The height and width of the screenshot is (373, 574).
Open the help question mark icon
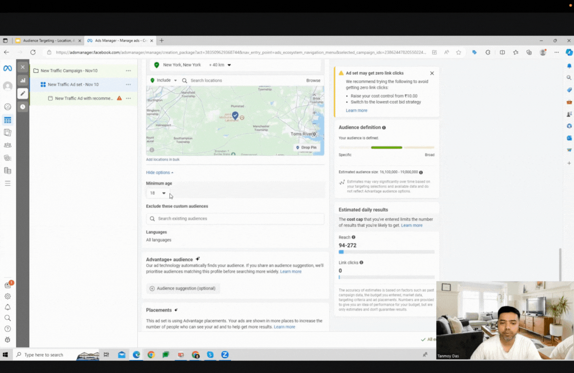(8, 329)
